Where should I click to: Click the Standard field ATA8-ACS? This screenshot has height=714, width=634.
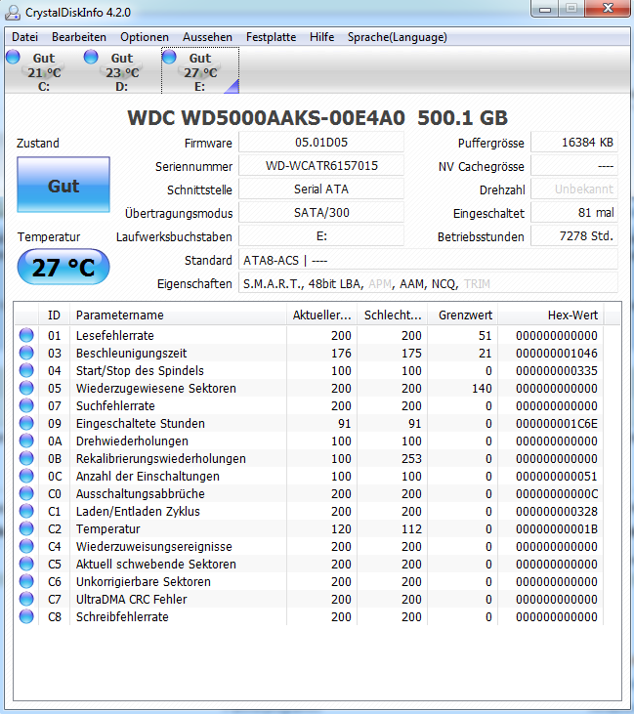pyautogui.click(x=428, y=261)
